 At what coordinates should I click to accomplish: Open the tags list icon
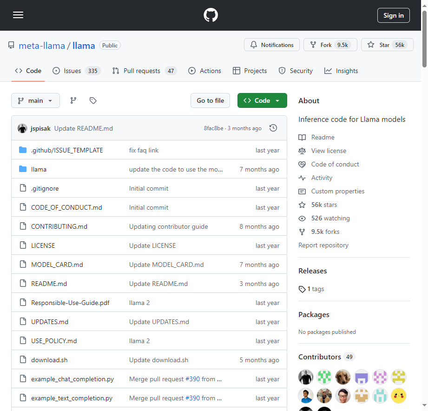click(93, 100)
